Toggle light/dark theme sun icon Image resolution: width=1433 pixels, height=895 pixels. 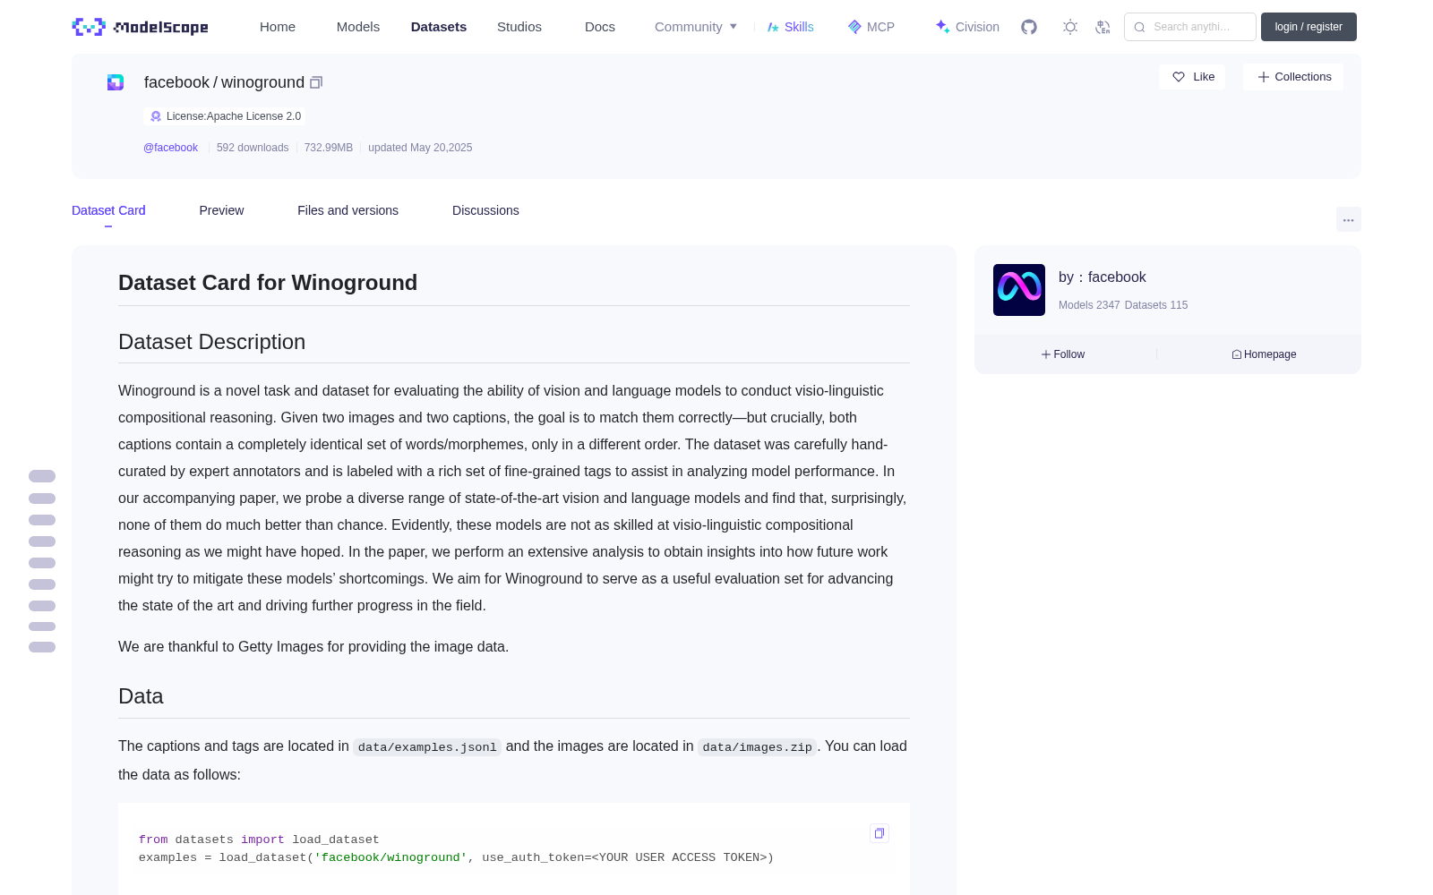1070,27
